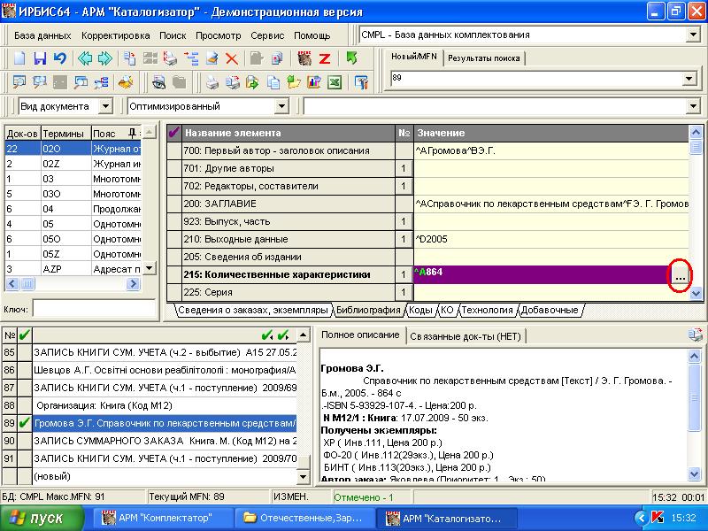Open the Результаты поиска tab
The width and height of the screenshot is (708, 531).
[x=483, y=58]
